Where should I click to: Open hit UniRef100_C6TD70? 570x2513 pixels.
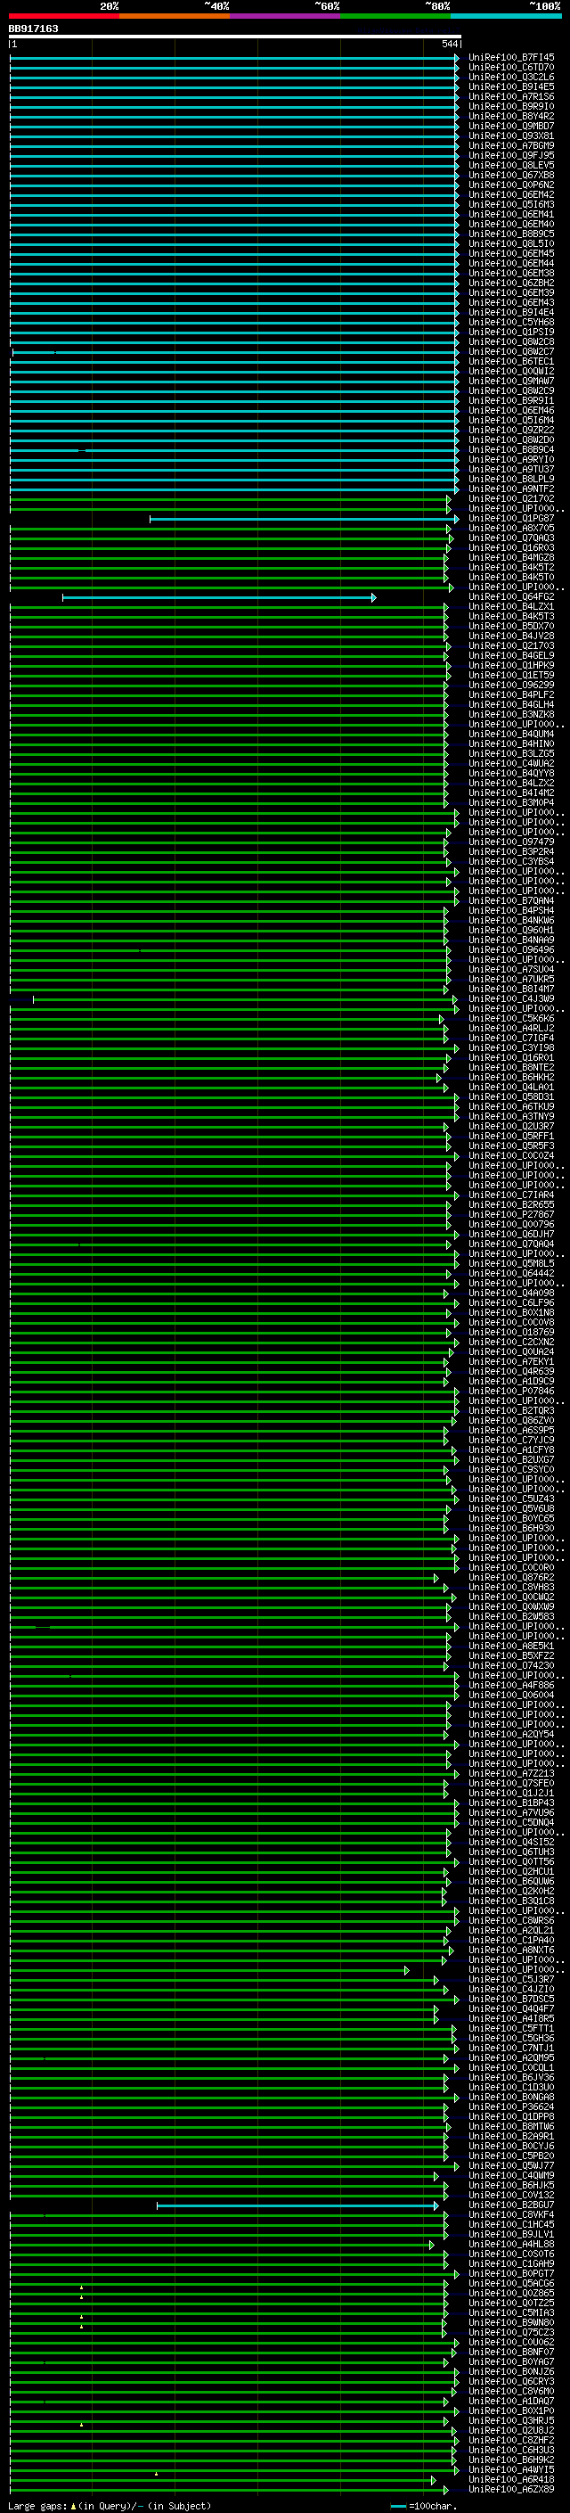click(511, 68)
